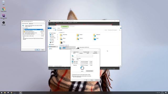Select Szybki dostęp in Explorer sidebar
This screenshot has height=94, width=168.
(x=53, y=33)
